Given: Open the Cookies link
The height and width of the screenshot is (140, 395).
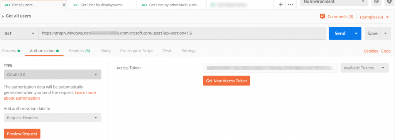Looking at the screenshot, I should click(x=371, y=51).
